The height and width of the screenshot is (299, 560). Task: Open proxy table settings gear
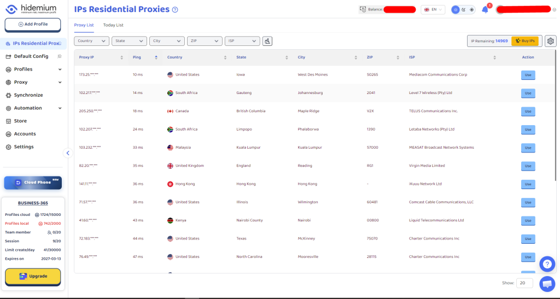(x=550, y=41)
